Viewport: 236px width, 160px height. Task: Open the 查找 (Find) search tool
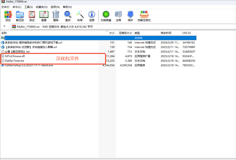[68, 16]
